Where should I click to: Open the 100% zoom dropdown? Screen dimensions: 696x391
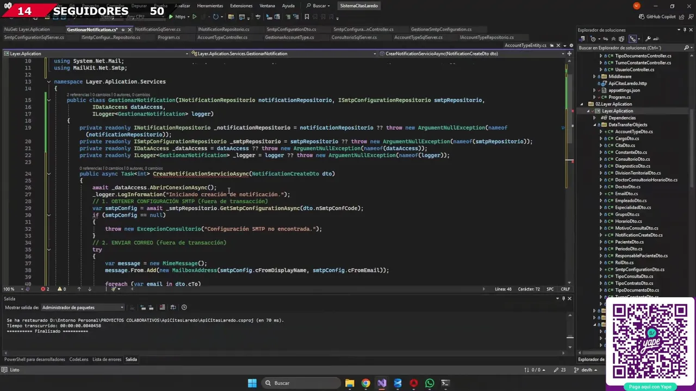pos(22,289)
